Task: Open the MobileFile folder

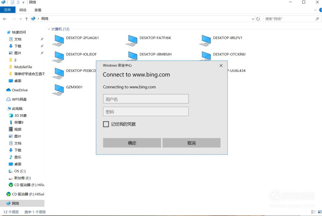Action: pos(23,67)
